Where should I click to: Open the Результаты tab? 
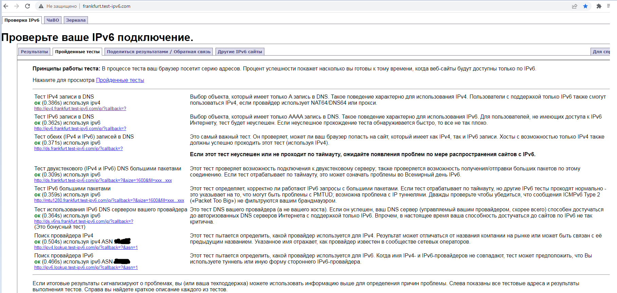point(34,51)
